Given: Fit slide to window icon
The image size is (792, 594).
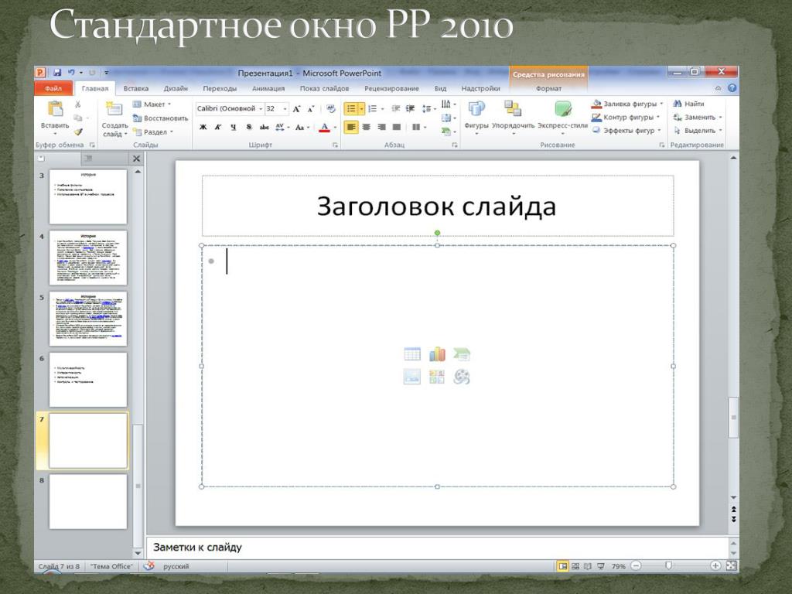Looking at the screenshot, I should pos(732,566).
